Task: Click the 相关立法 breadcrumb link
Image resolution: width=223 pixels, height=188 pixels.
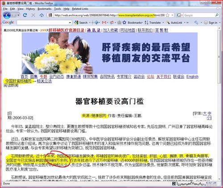Action: (44, 81)
